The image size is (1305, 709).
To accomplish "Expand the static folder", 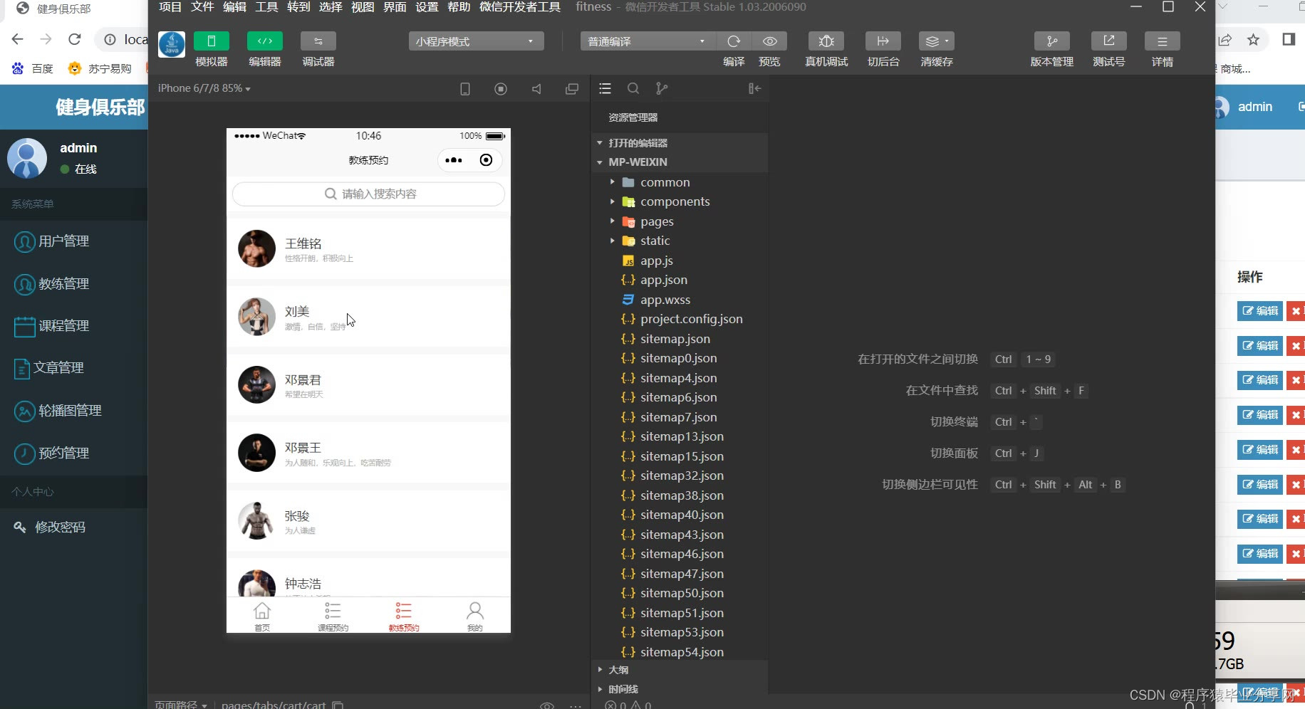I will point(680,241).
